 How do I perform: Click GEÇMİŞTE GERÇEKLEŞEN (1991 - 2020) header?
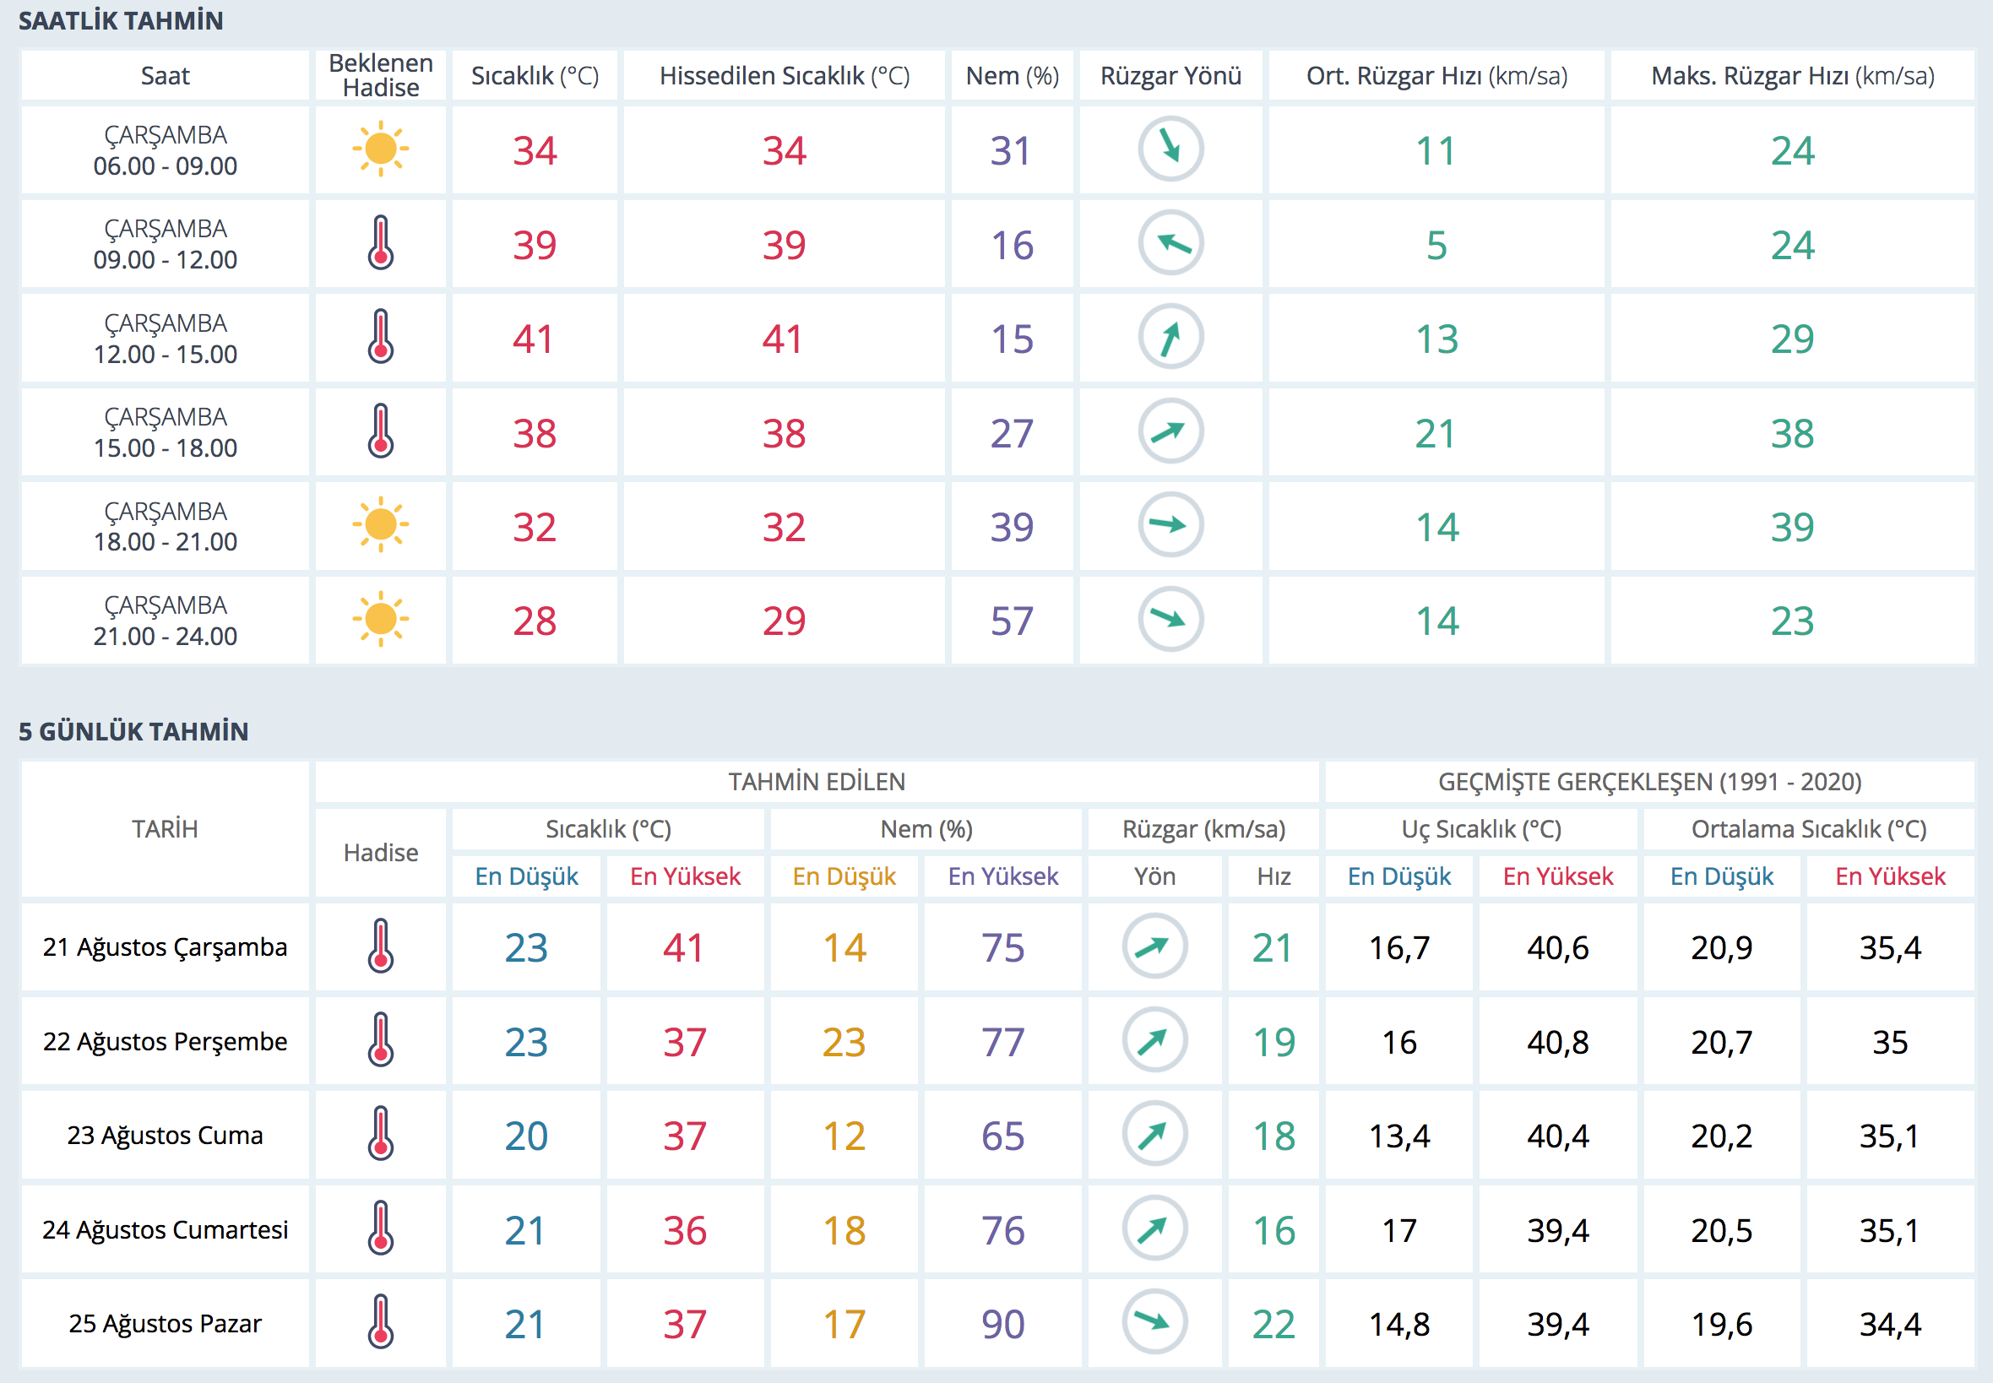(x=1649, y=782)
